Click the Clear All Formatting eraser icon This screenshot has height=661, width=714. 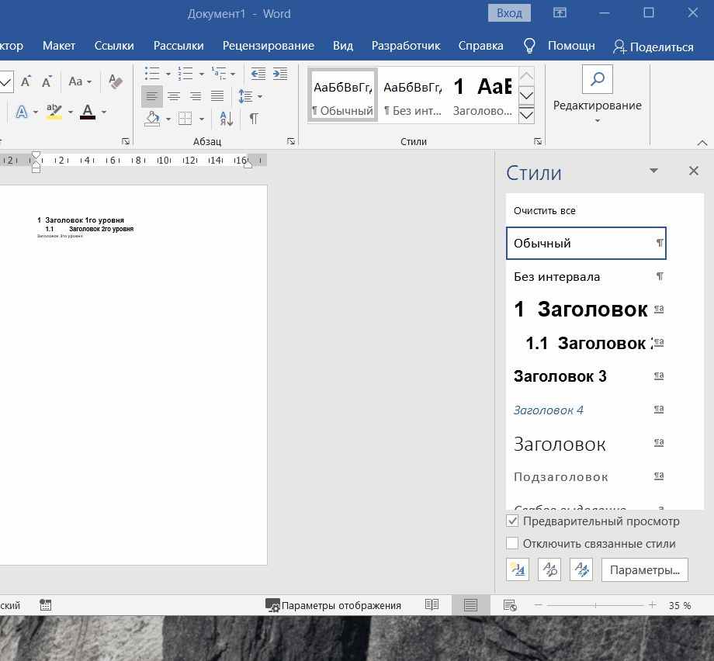coord(116,81)
